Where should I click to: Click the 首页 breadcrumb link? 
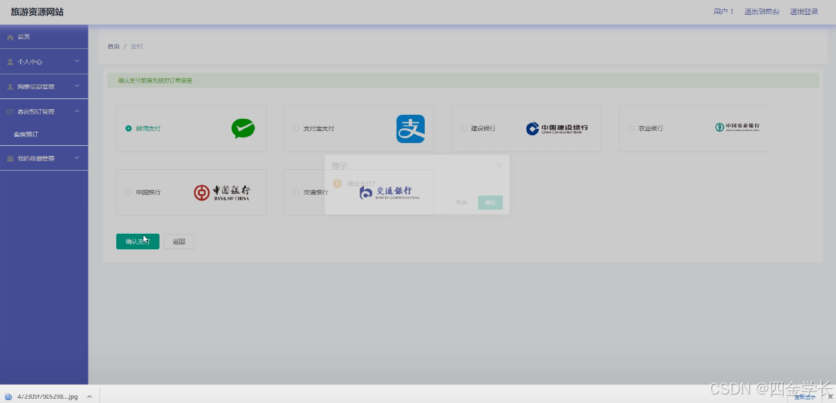[x=113, y=47]
